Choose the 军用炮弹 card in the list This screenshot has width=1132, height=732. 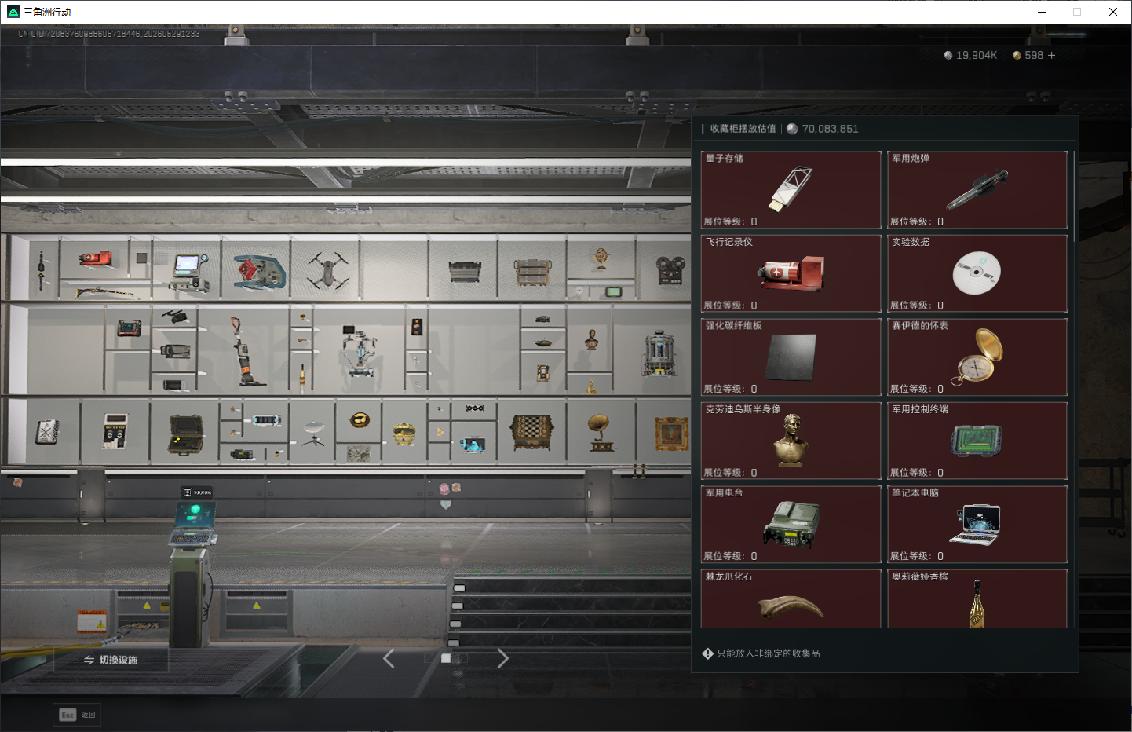click(x=977, y=190)
